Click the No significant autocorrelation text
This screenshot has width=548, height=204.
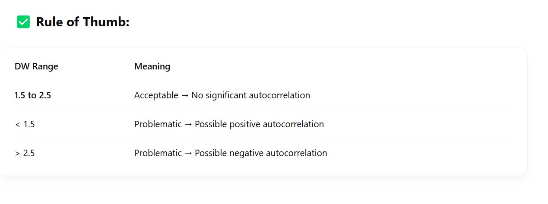pos(250,95)
